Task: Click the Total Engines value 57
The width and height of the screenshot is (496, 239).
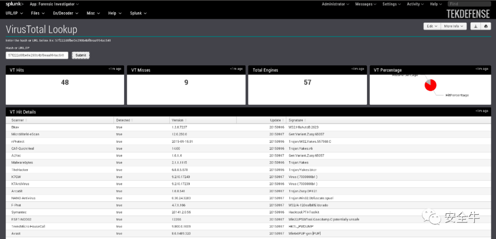Action: 307,82
